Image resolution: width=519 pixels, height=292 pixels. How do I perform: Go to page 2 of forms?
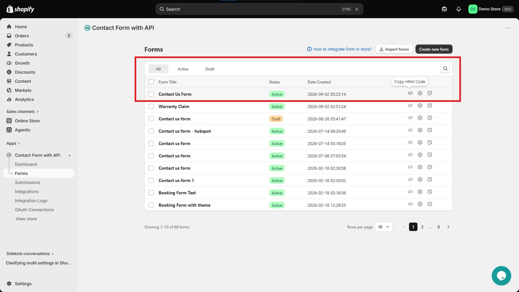(x=422, y=227)
